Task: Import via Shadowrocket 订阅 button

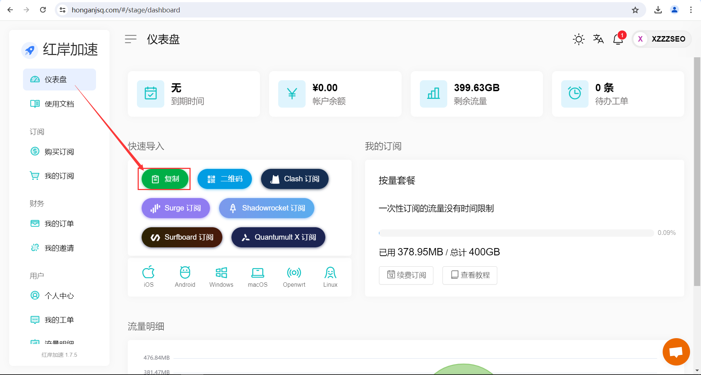Action: (267, 208)
